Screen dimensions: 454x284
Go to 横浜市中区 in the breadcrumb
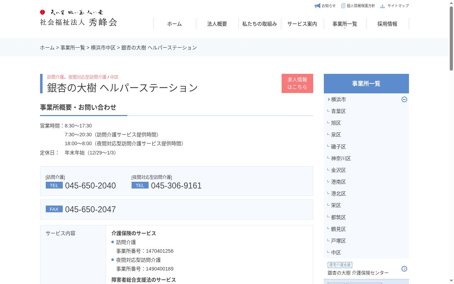coord(103,48)
